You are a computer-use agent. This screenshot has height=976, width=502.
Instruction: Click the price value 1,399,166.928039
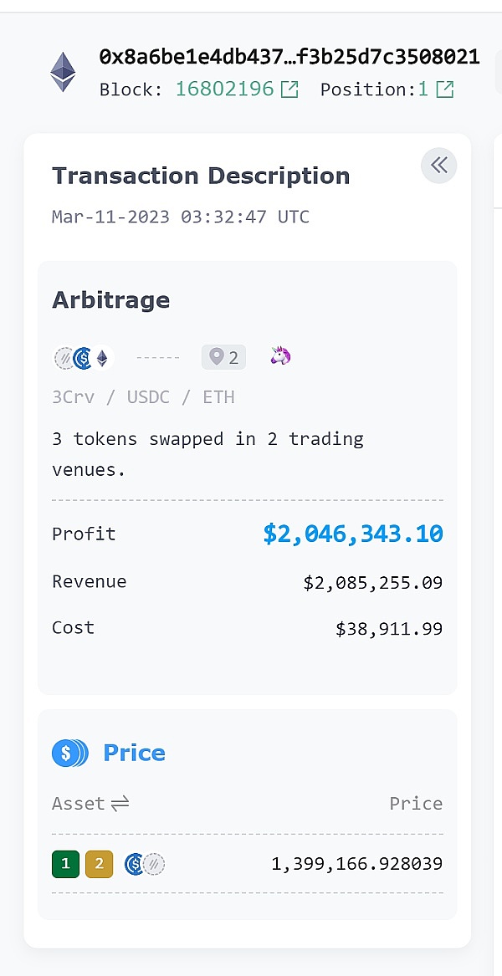coord(356,864)
